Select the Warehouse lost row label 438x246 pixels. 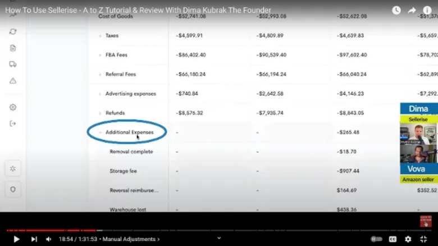127,209
